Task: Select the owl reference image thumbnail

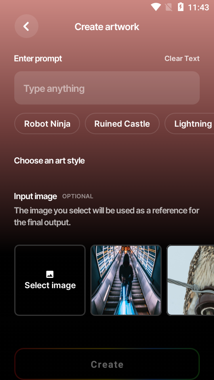Action: tap(190, 280)
